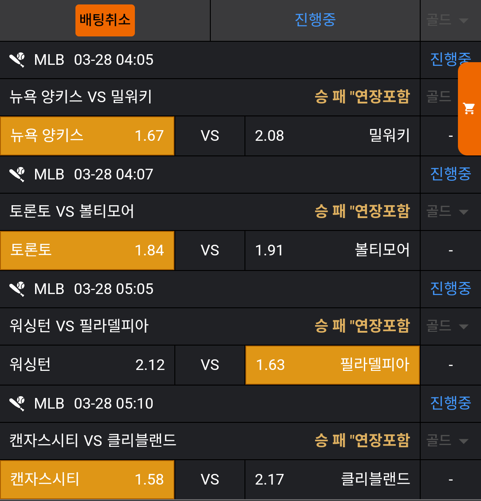The width and height of the screenshot is (481, 501).
Task: Click 진행중 status for 05:10 game
Action: (450, 403)
